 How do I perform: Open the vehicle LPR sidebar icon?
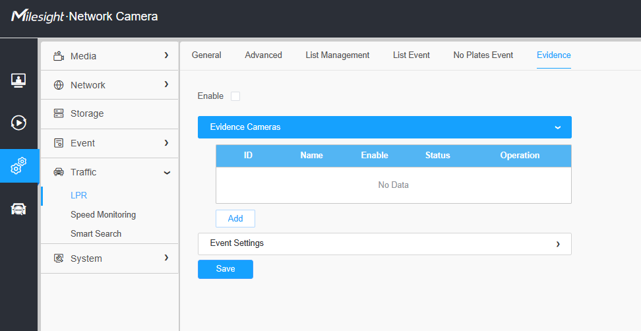[x=18, y=209]
